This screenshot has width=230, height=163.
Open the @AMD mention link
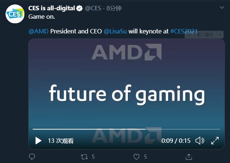39,31
